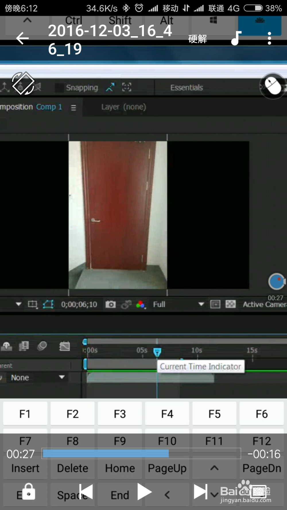287x510 pixels.
Task: Click the layer duration bar in timeline
Action: [x=150, y=377]
